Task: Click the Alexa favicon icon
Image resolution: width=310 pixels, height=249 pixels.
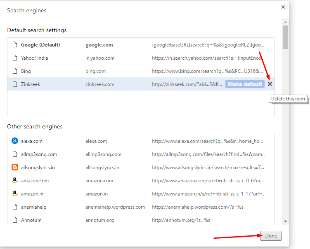Action: click(15, 141)
